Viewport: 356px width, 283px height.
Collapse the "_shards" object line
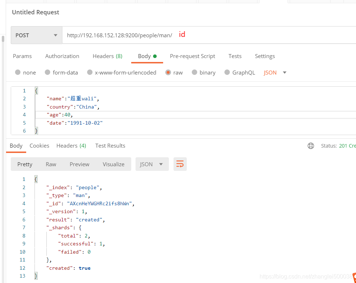(64, 227)
